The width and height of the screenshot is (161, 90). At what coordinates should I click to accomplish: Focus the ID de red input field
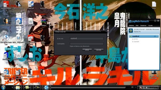click(87, 38)
